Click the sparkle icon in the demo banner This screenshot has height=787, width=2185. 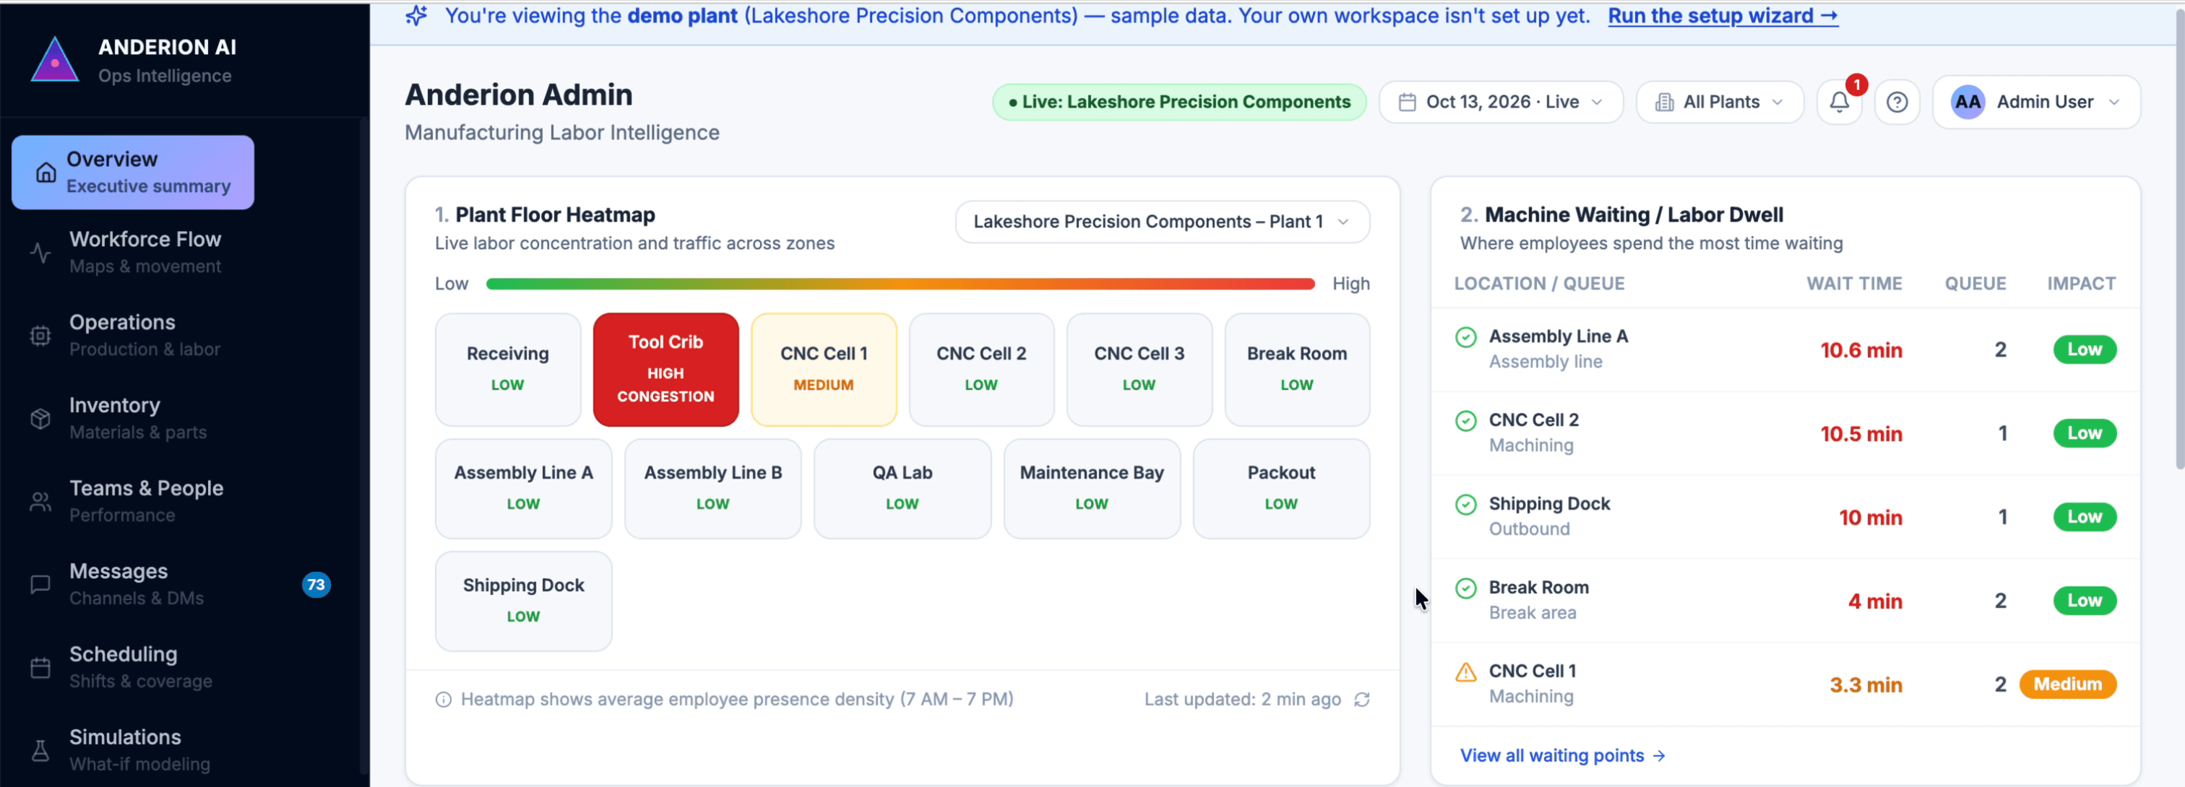tap(415, 15)
